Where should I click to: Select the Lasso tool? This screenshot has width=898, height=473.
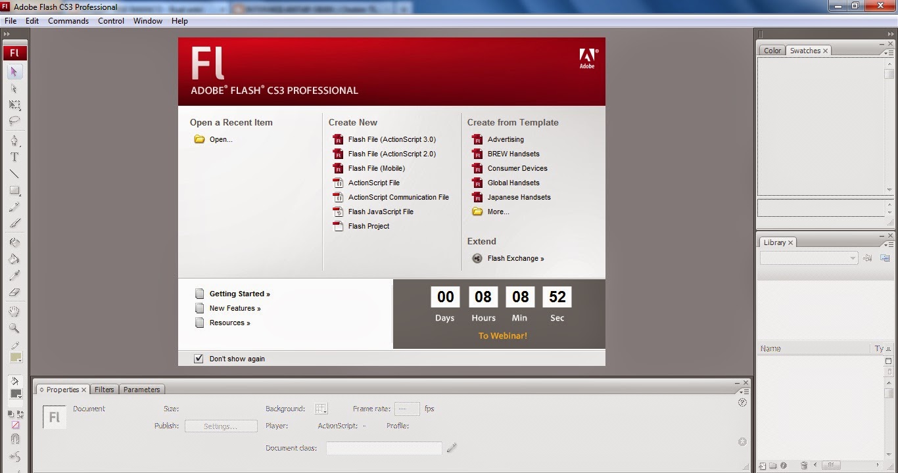[14, 122]
